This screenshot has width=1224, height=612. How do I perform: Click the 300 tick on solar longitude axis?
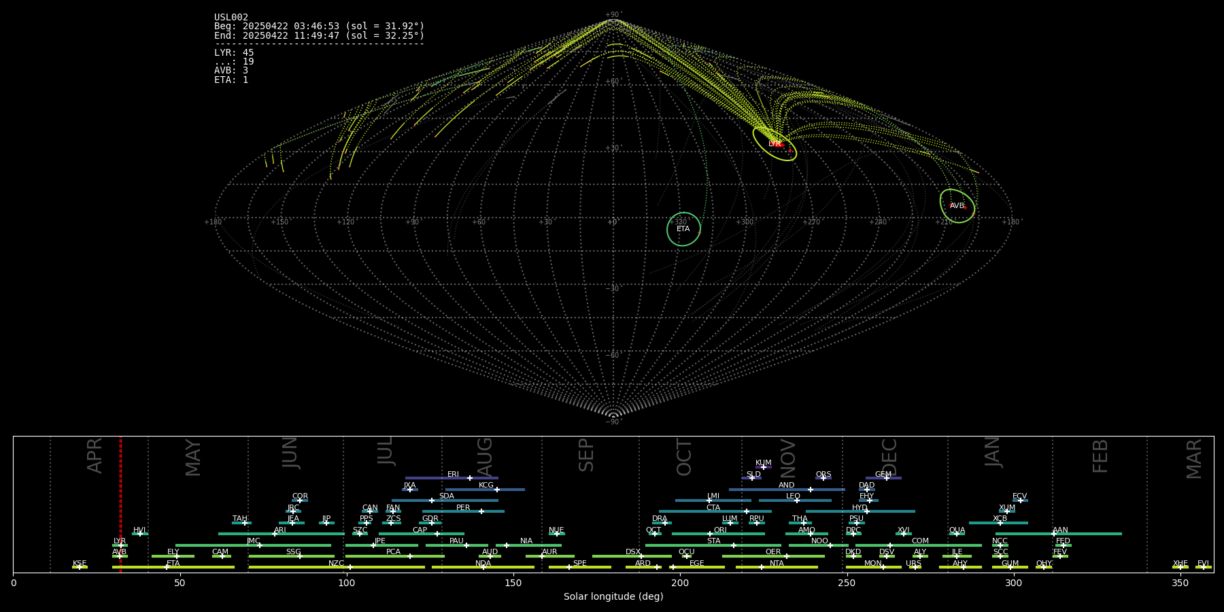click(1013, 583)
